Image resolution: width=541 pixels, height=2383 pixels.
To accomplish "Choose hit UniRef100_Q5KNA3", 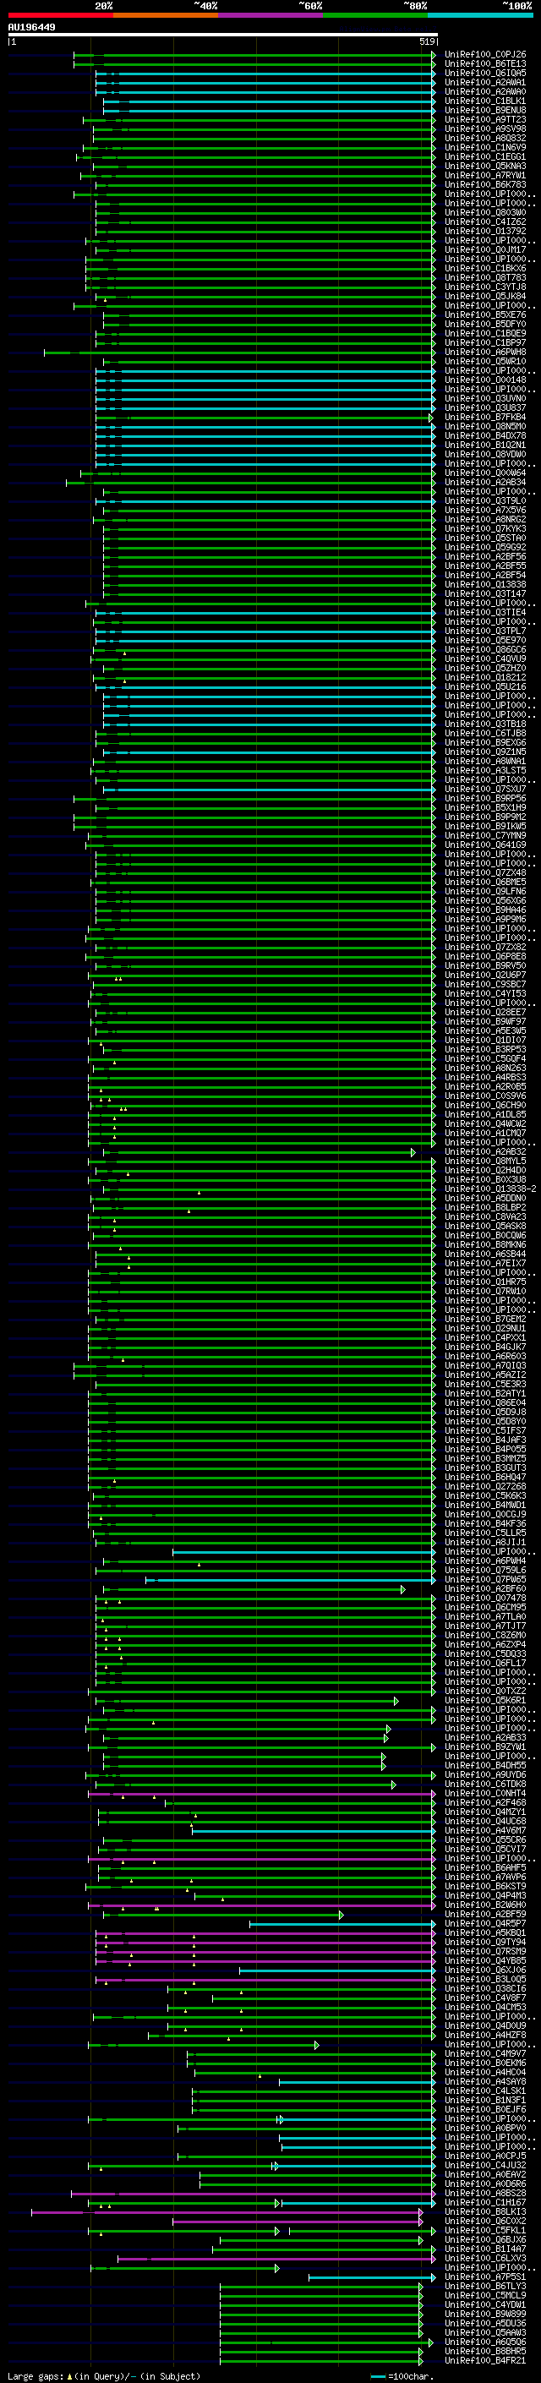I will tap(484, 166).
